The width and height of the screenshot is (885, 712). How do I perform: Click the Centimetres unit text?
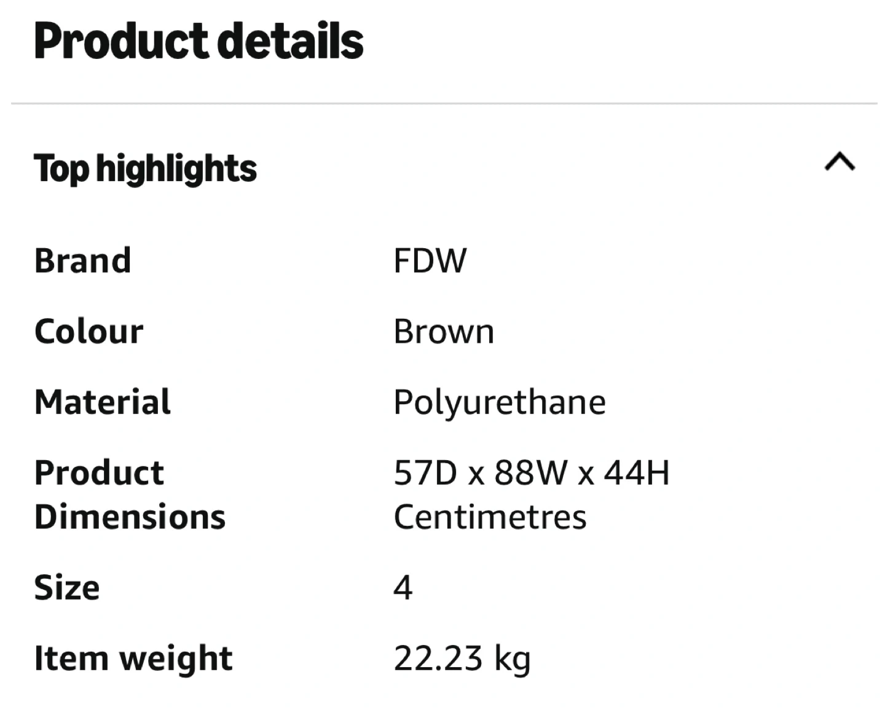tap(490, 517)
